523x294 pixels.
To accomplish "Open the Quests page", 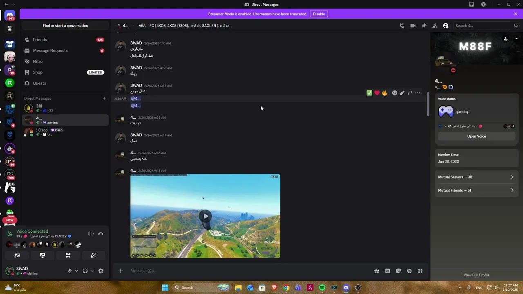I will 65,83.
